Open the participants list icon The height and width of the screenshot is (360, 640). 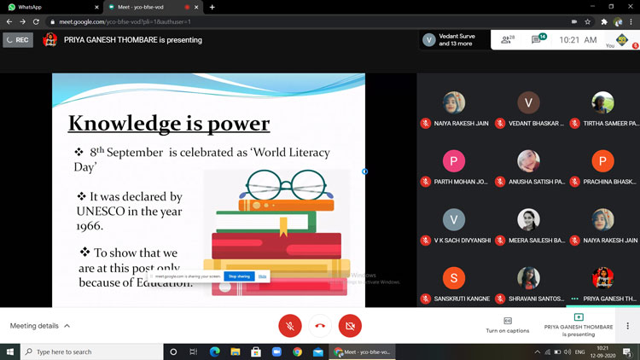[507, 39]
